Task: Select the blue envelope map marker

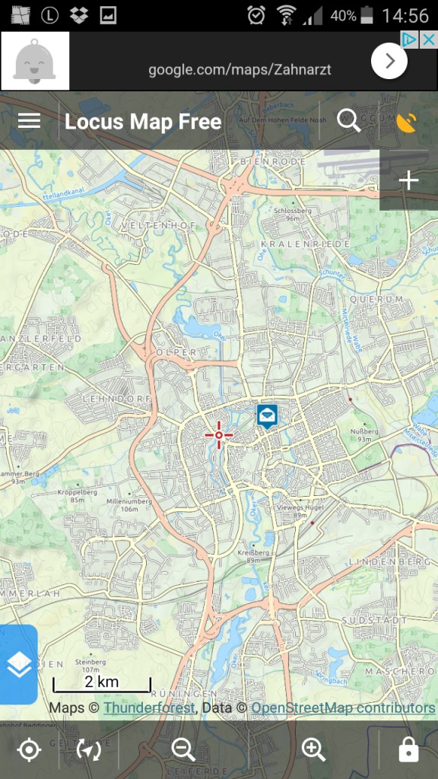Action: point(267,416)
